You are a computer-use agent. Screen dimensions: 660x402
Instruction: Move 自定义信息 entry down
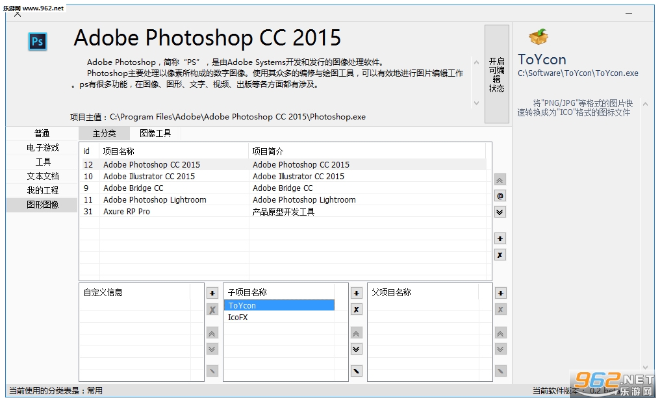212,349
